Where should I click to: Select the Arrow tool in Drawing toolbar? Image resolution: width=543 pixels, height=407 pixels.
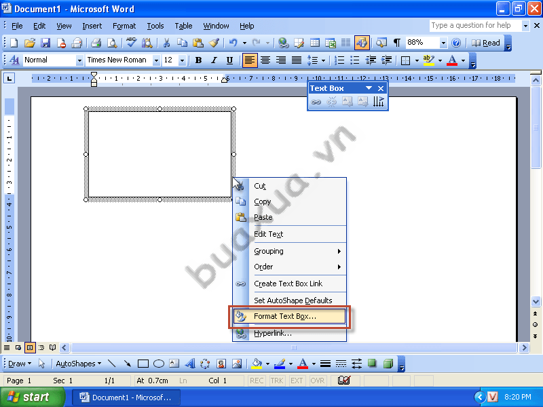pyautogui.click(x=128, y=364)
